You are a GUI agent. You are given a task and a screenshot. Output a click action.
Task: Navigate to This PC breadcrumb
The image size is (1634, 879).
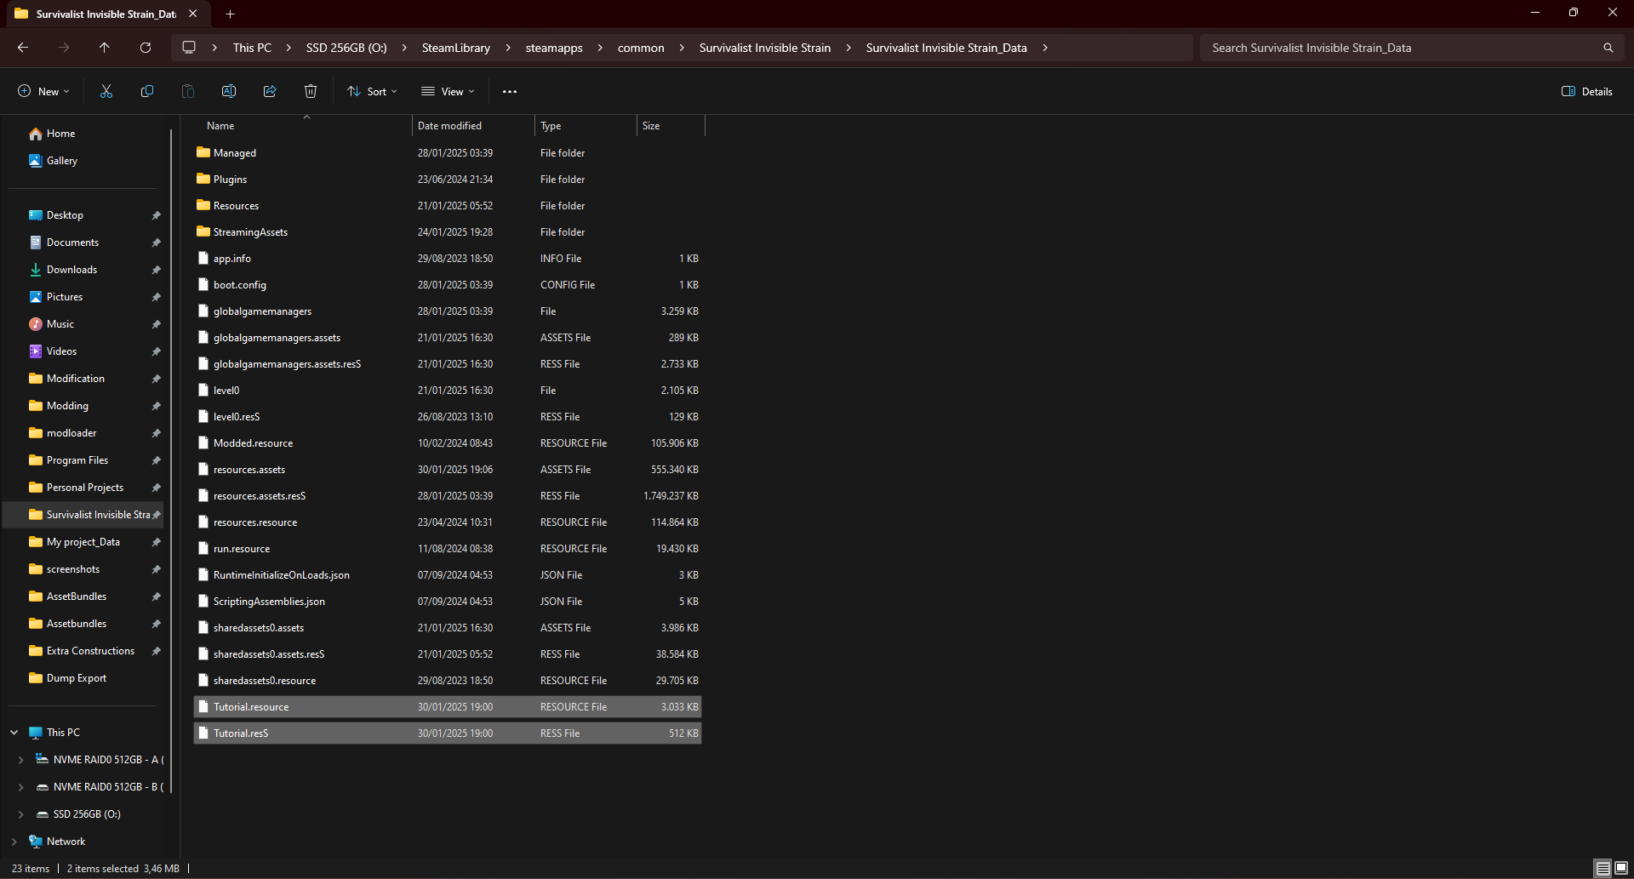pyautogui.click(x=252, y=48)
